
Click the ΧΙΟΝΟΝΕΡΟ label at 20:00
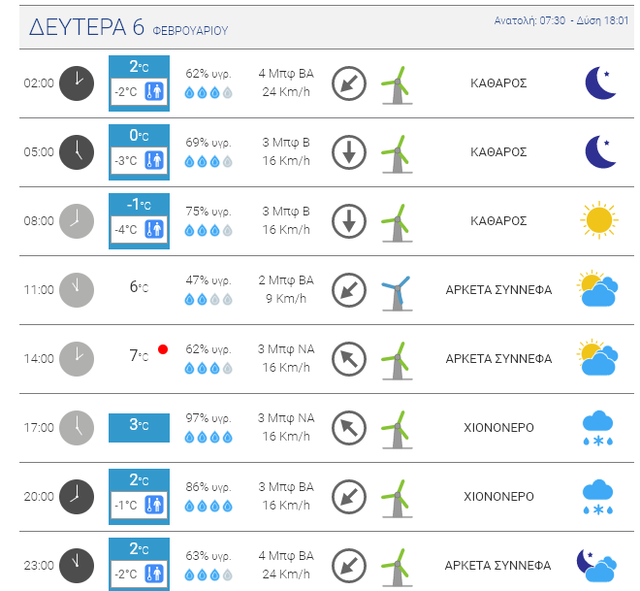[498, 497]
